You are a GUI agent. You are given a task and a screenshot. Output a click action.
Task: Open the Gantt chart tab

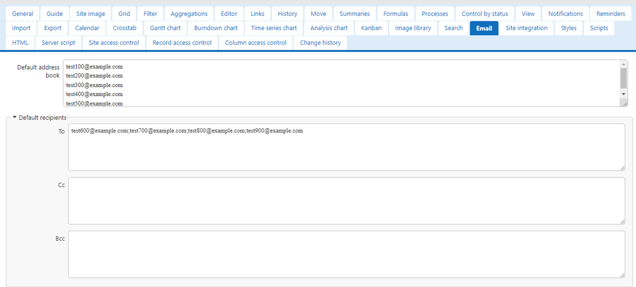[165, 28]
